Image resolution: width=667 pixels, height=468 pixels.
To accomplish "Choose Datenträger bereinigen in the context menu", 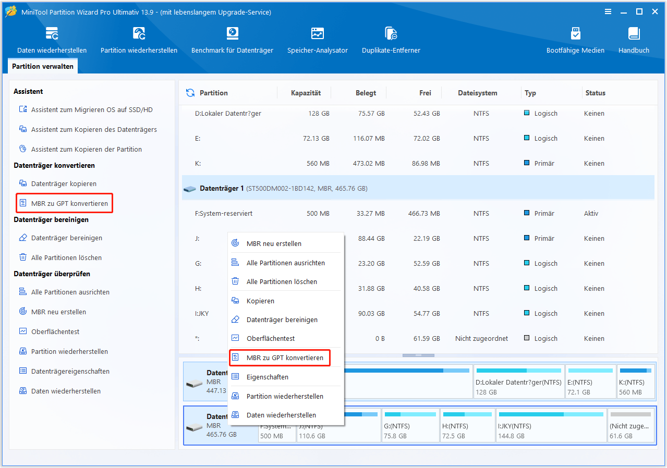I will (286, 320).
